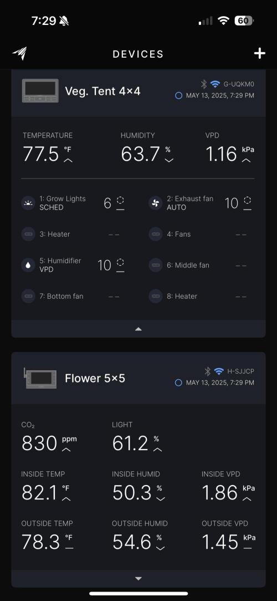Expand the Flower 5×5 card
Viewport: 277px width, 601px height.
tap(138, 578)
